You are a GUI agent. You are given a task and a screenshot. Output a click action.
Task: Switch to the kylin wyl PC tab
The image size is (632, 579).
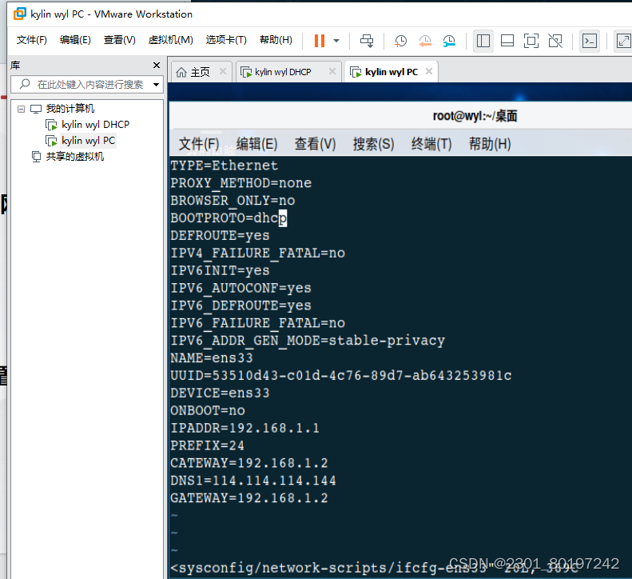[x=392, y=72]
